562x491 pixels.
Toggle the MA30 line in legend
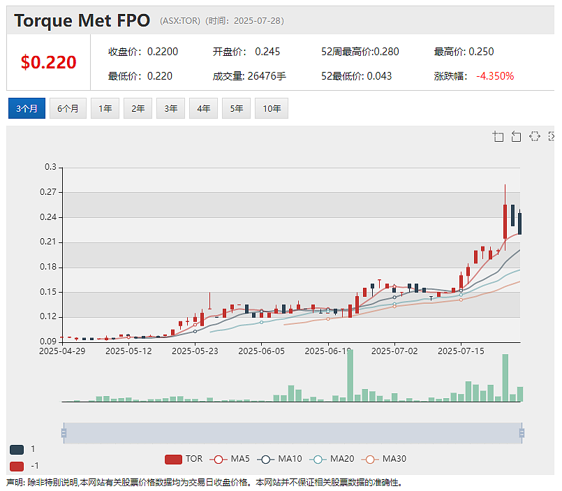point(384,459)
